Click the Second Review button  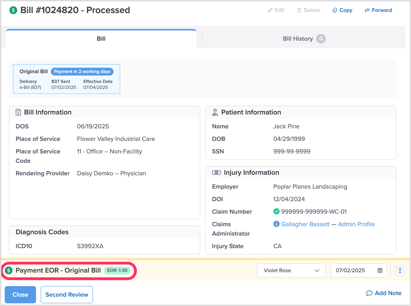tap(67, 295)
